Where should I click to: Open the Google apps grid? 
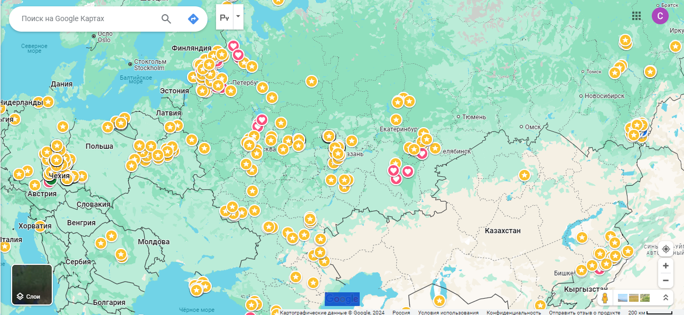pyautogui.click(x=636, y=16)
